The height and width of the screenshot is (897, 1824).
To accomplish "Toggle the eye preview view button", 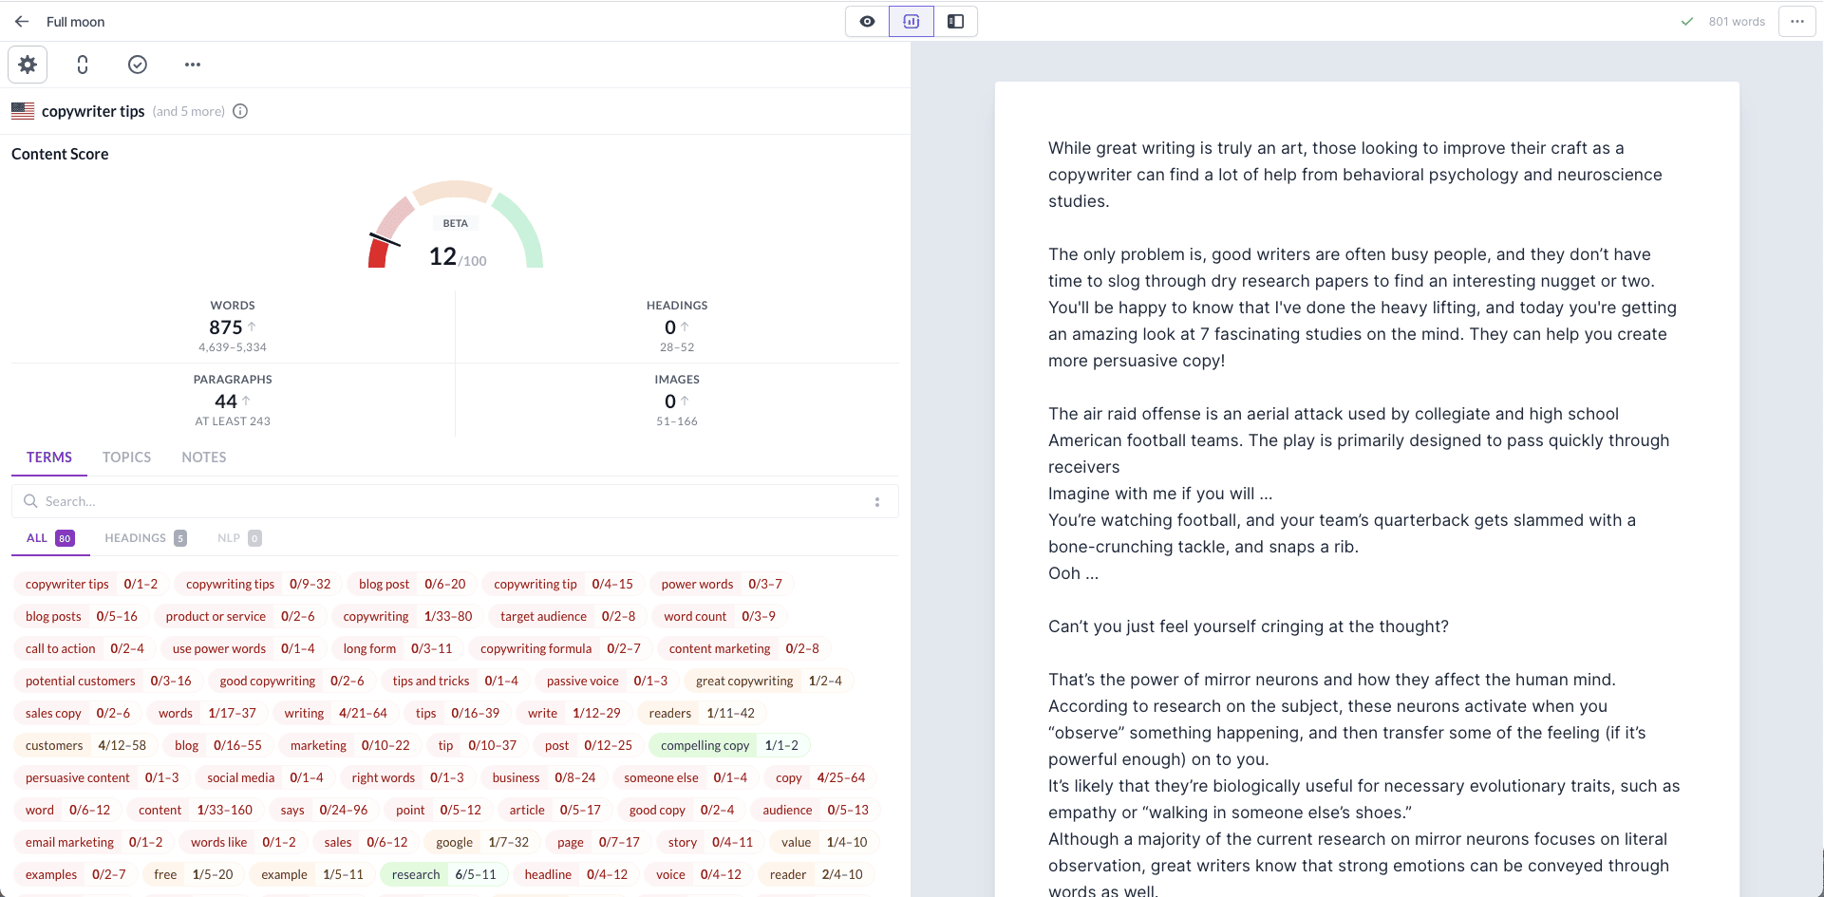I will tap(867, 22).
